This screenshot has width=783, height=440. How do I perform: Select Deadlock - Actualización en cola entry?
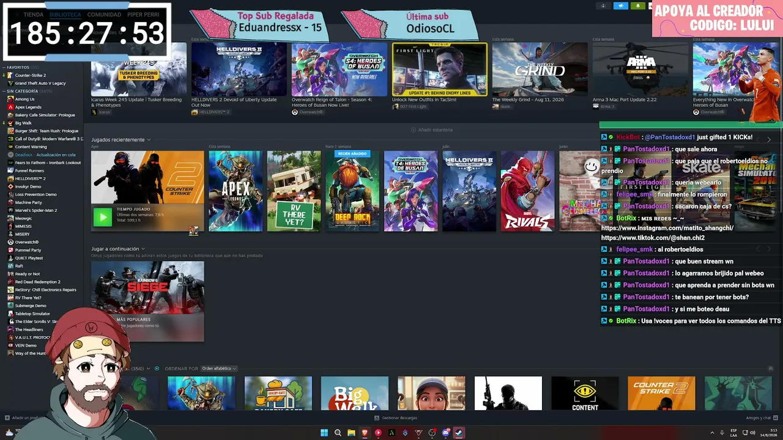pos(45,155)
